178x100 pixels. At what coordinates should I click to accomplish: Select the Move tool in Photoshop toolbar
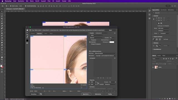(2, 11)
